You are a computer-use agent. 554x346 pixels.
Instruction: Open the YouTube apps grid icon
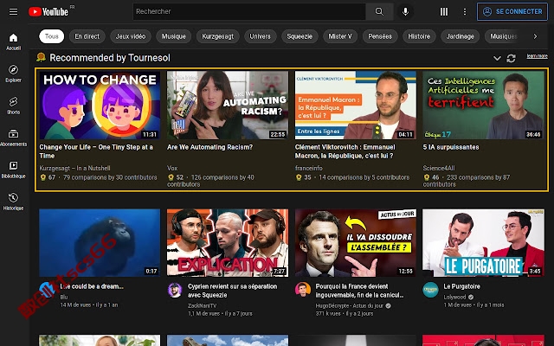tap(444, 11)
